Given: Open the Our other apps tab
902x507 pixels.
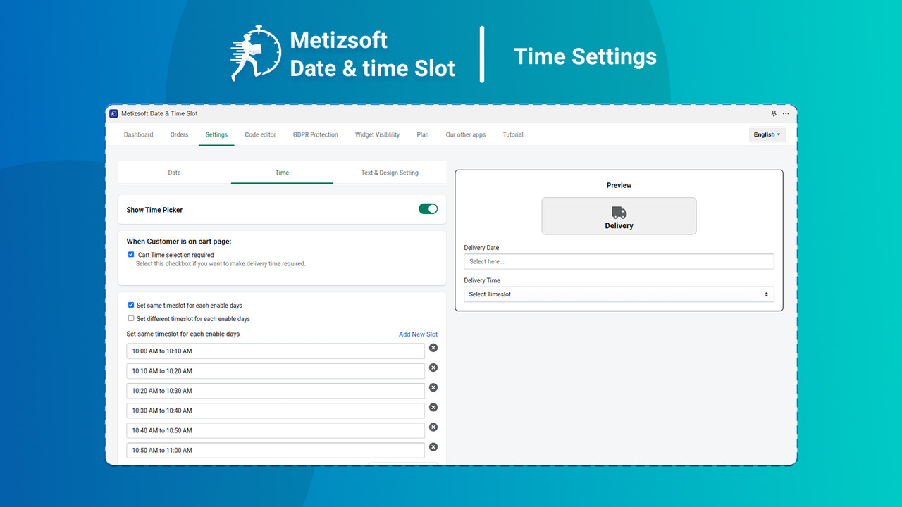Looking at the screenshot, I should 466,134.
